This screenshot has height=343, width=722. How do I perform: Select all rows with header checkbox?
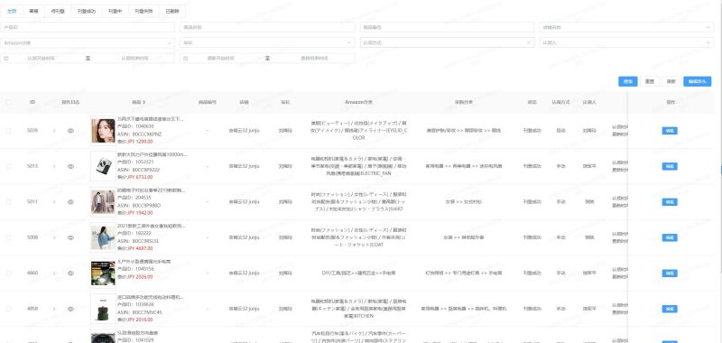(x=8, y=102)
